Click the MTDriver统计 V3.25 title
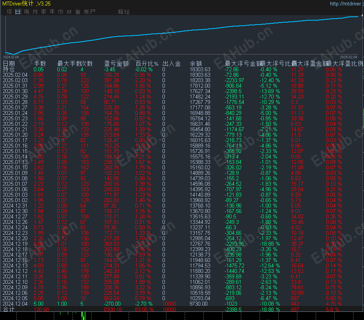This screenshot has height=320, width=364. 26,4
